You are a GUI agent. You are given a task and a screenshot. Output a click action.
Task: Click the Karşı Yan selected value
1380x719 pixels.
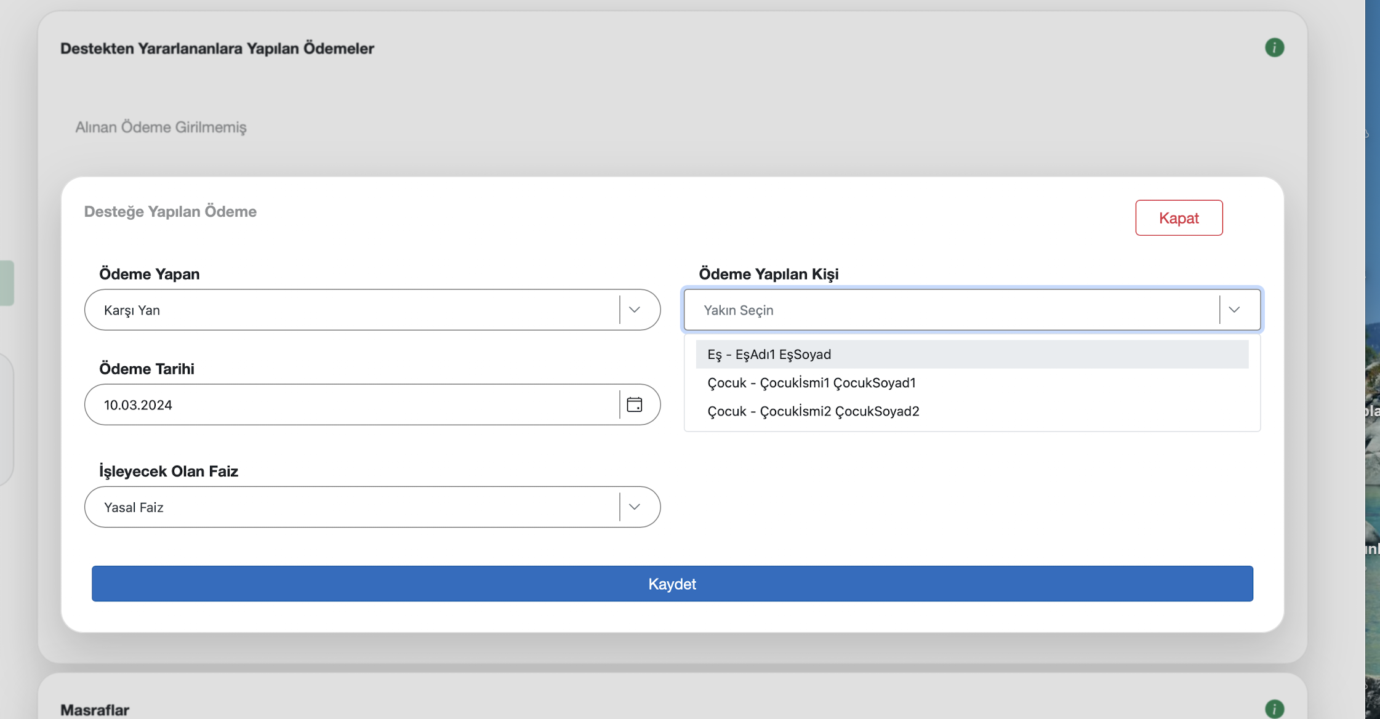132,310
